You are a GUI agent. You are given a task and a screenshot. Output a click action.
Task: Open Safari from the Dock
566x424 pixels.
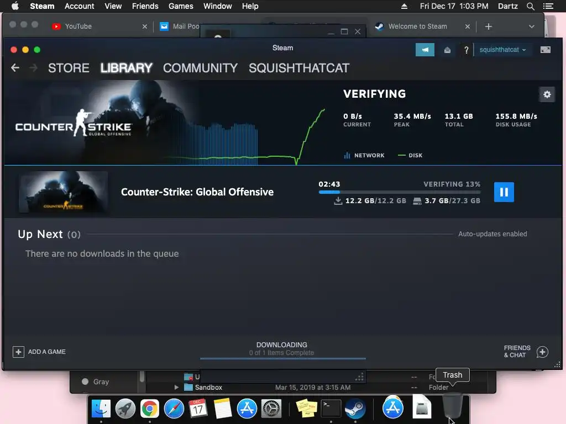pyautogui.click(x=174, y=409)
